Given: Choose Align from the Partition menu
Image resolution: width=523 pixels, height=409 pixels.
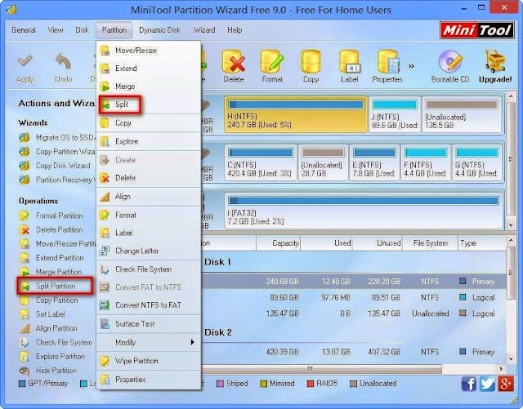Looking at the screenshot, I should tap(149, 197).
